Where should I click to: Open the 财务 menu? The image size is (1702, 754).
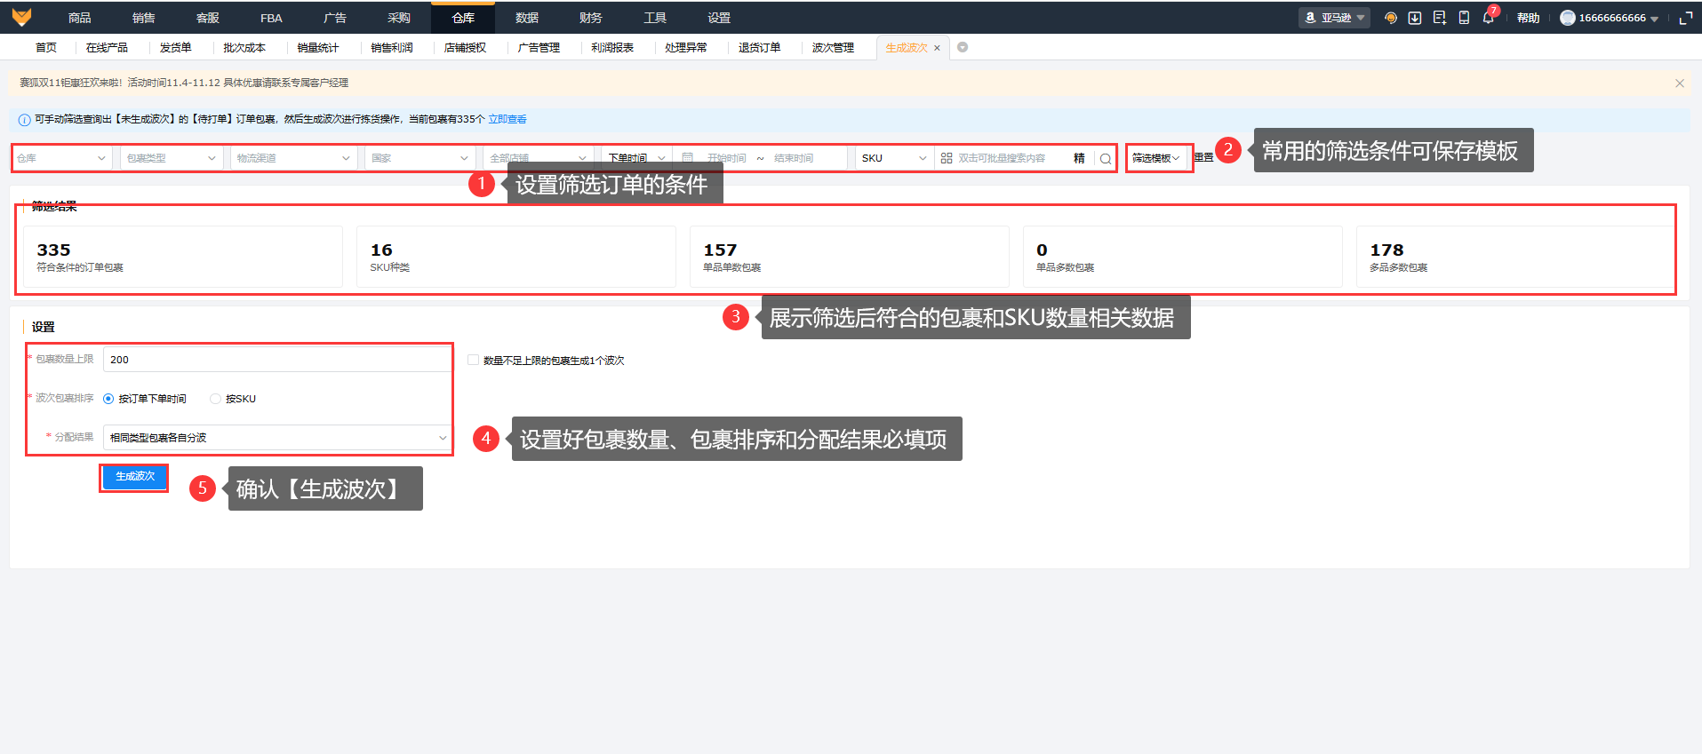coord(591,18)
